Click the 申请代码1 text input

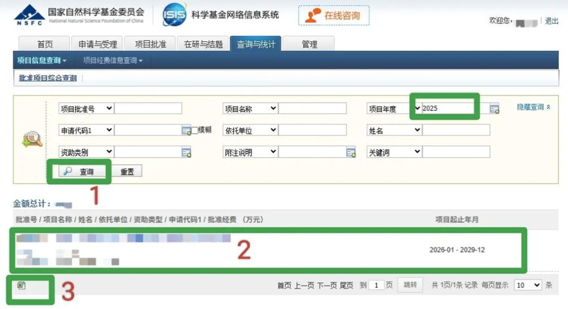click(x=148, y=130)
